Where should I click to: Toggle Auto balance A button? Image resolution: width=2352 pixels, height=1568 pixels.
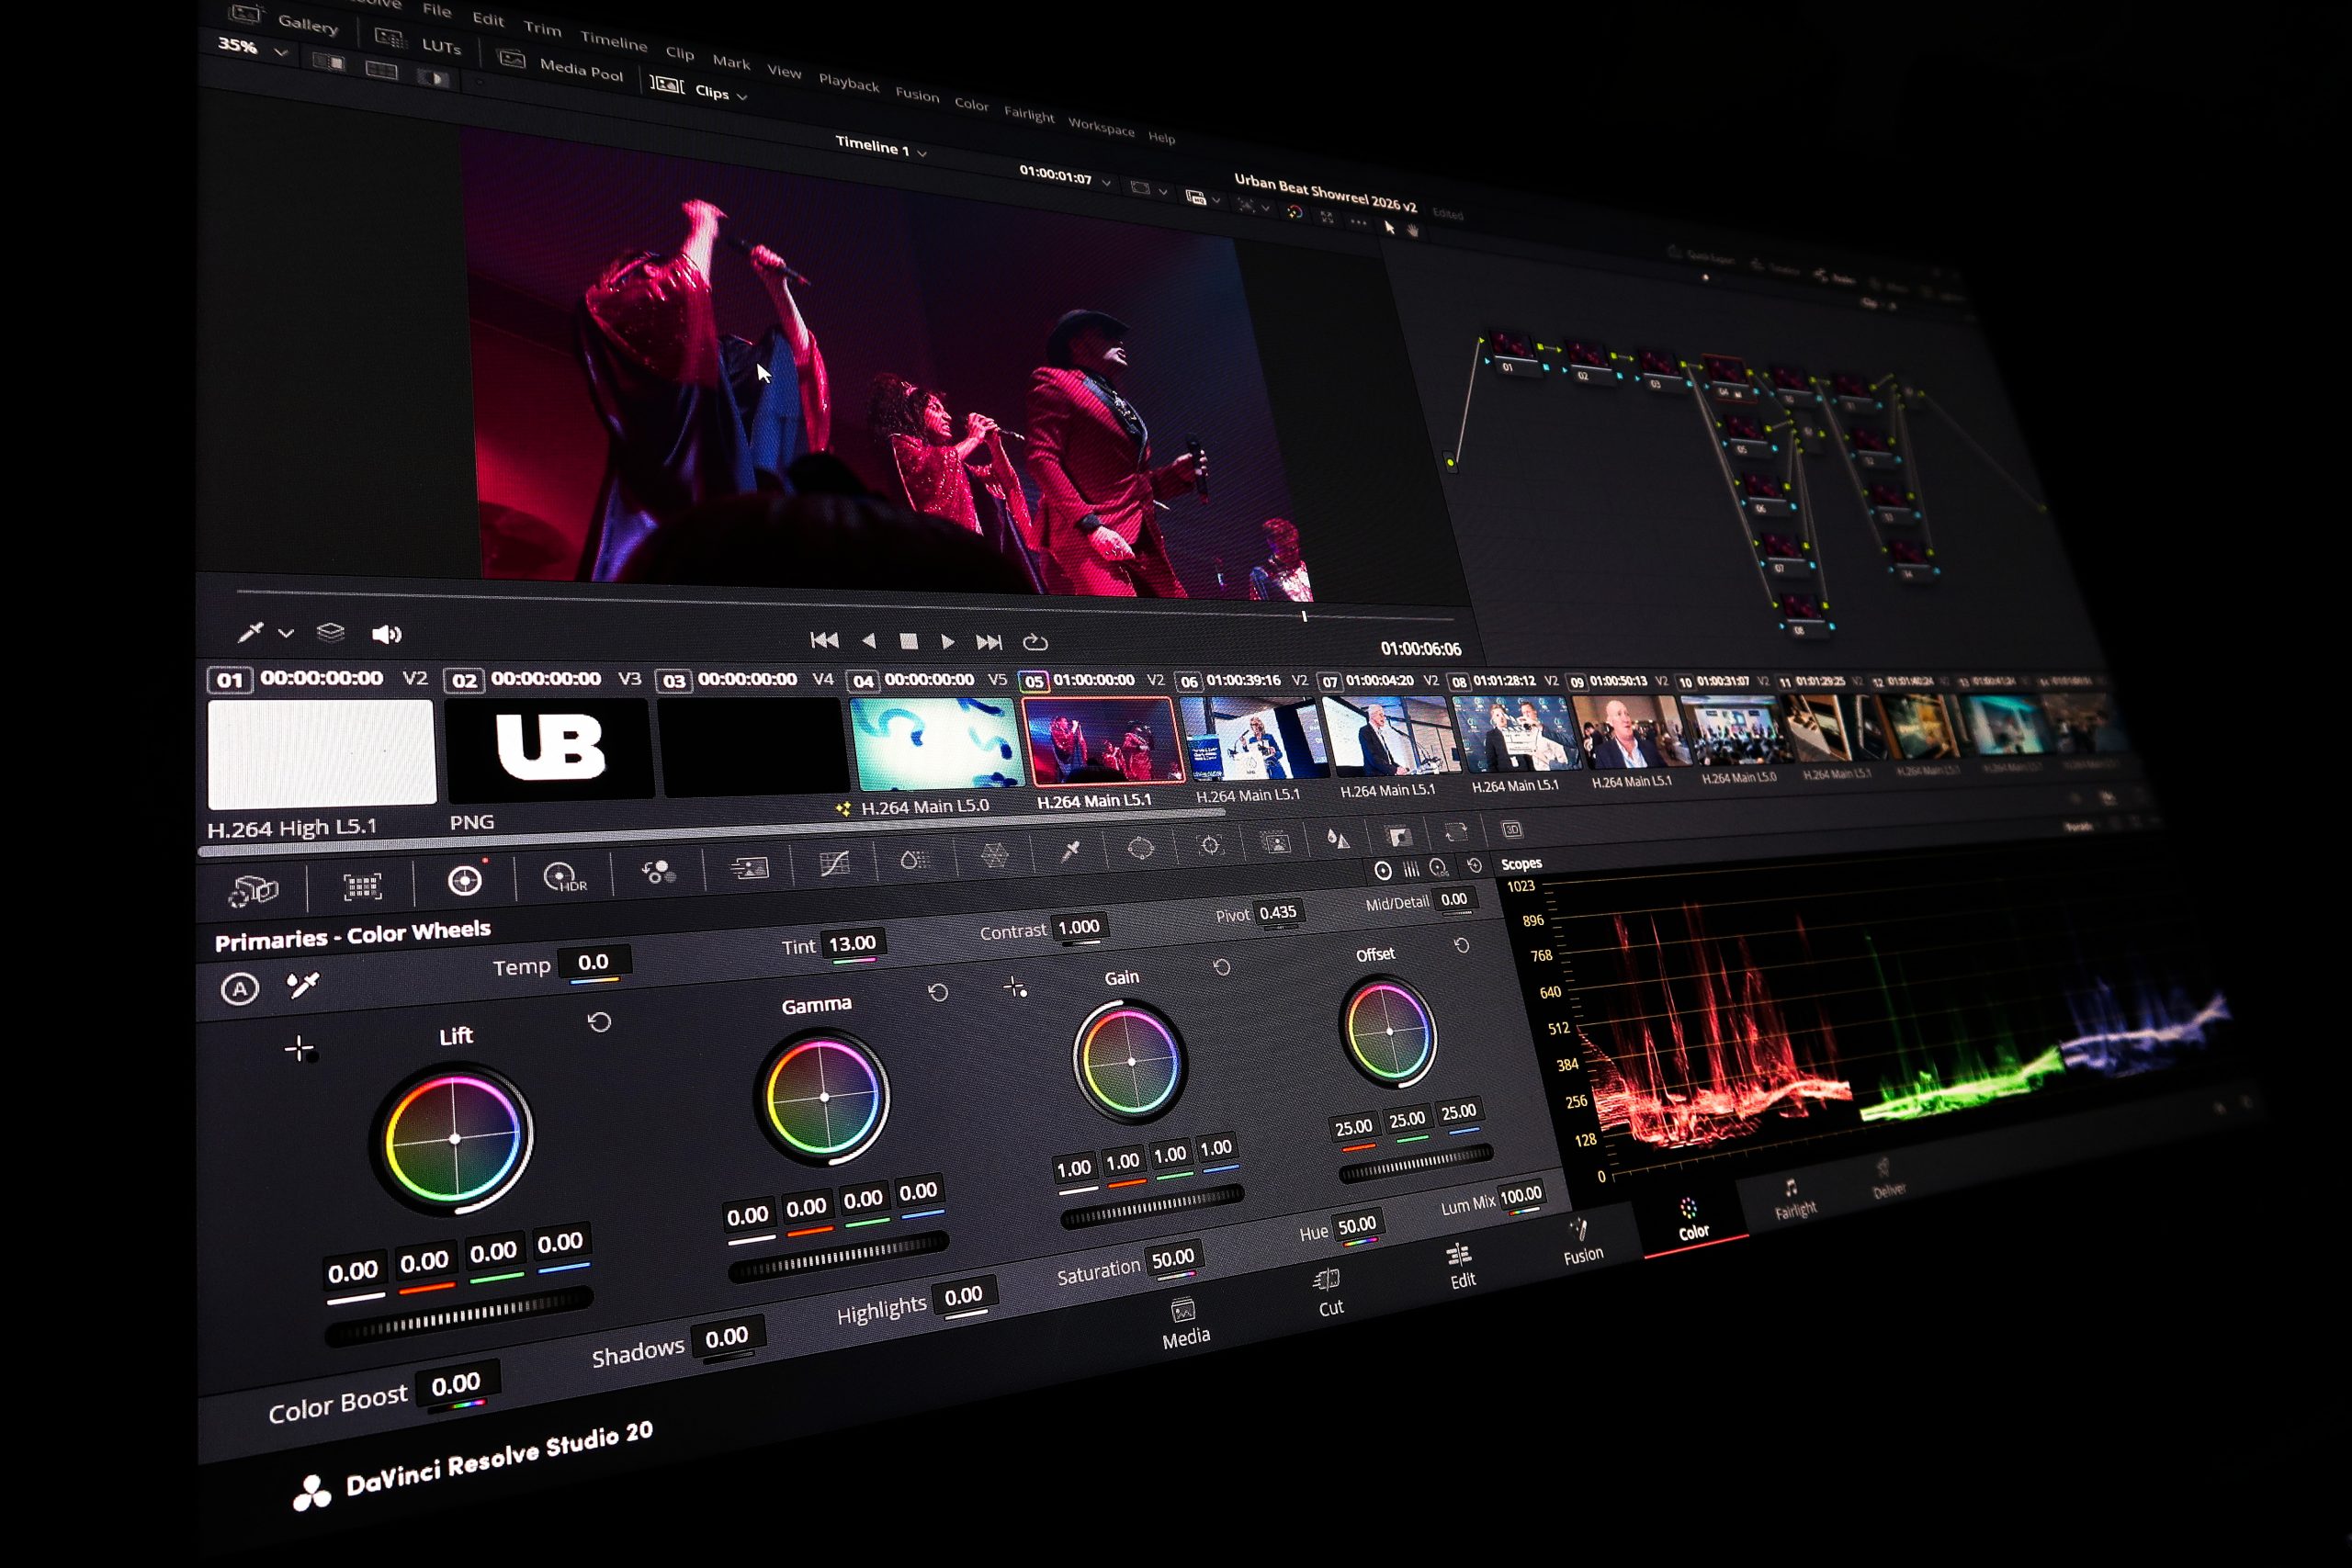click(x=239, y=990)
